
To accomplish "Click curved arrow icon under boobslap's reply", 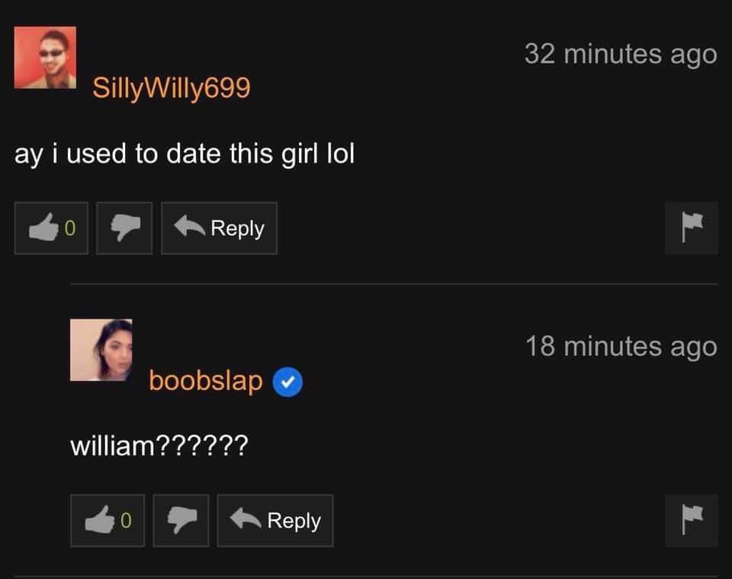I will [245, 519].
